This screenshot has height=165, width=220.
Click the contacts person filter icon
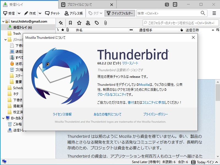click(88, 23)
